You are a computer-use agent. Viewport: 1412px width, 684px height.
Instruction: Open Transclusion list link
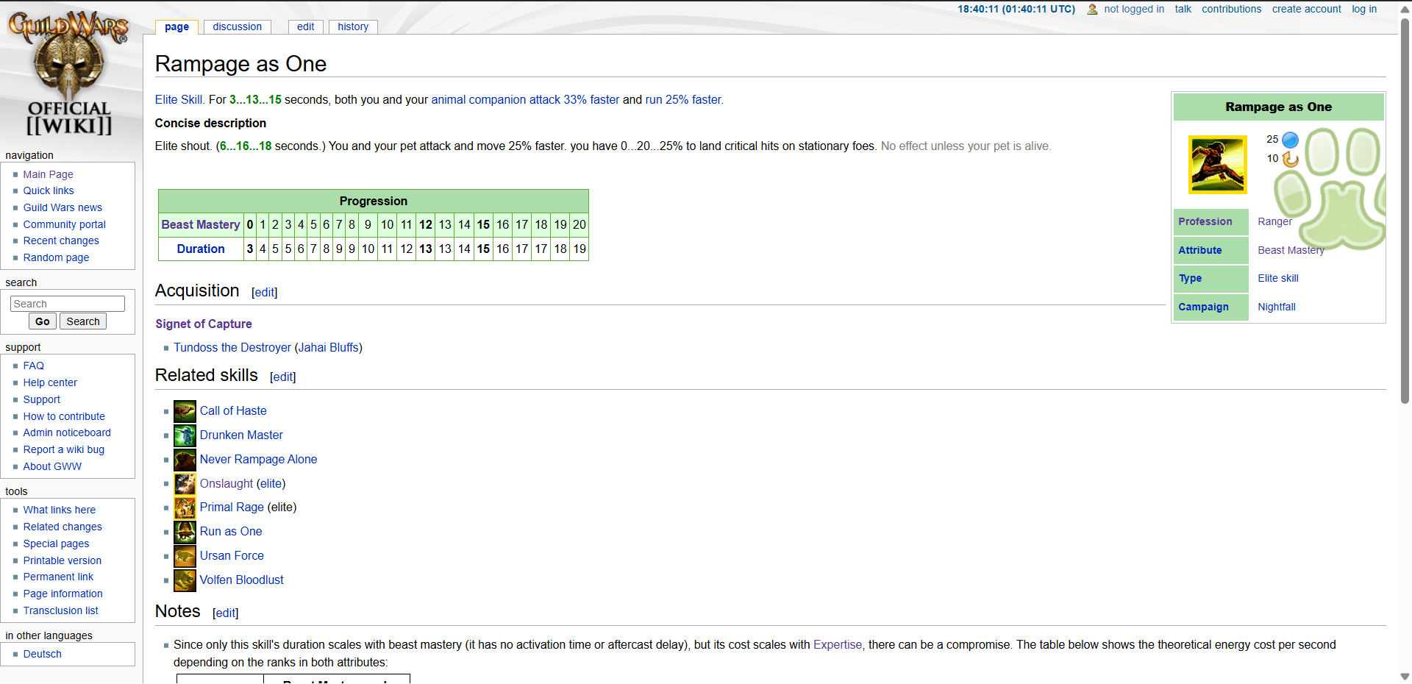coord(60,610)
